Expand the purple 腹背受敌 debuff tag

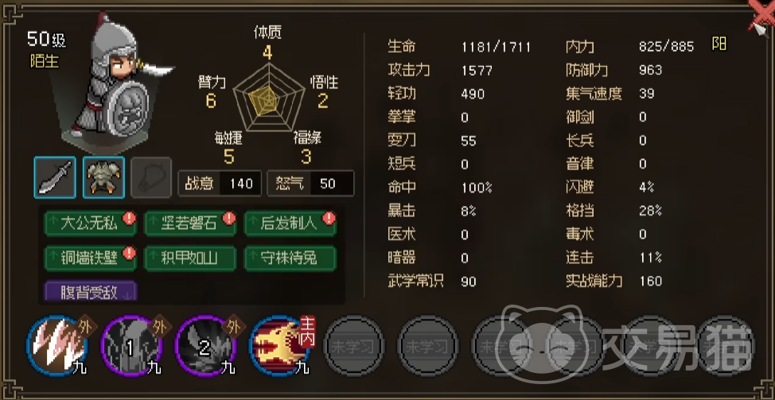90,291
